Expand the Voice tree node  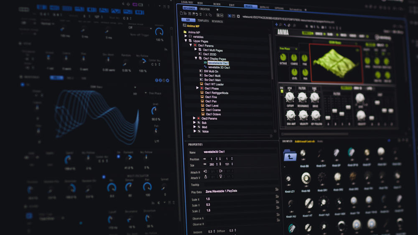point(195,131)
